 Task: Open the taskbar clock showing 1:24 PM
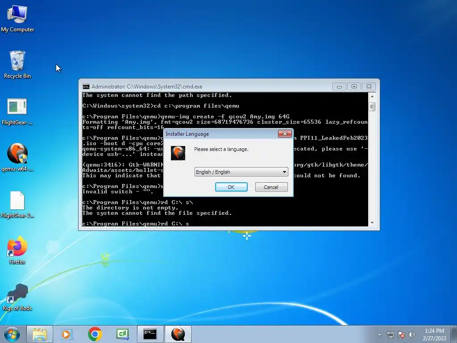434,335
